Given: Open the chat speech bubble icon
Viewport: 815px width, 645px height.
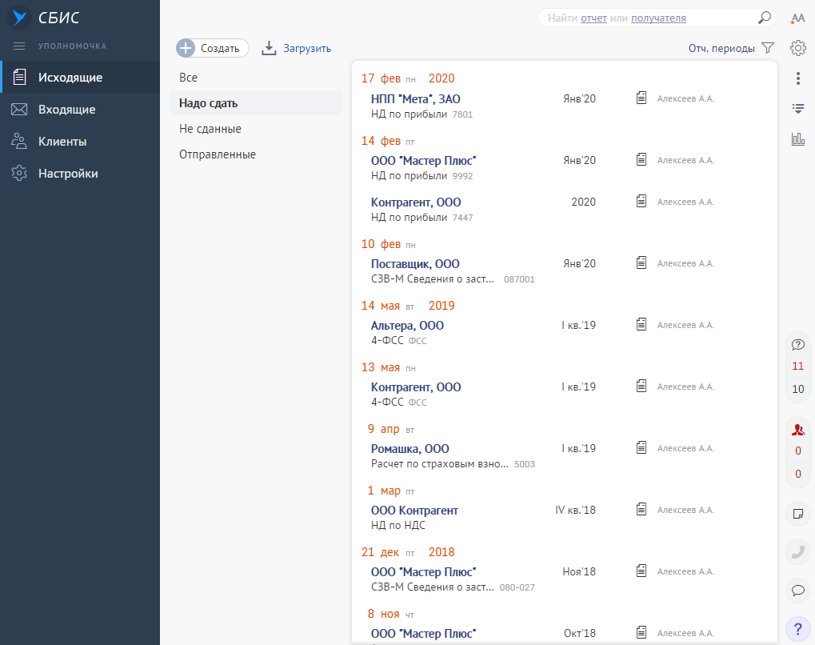Looking at the screenshot, I should (x=797, y=590).
